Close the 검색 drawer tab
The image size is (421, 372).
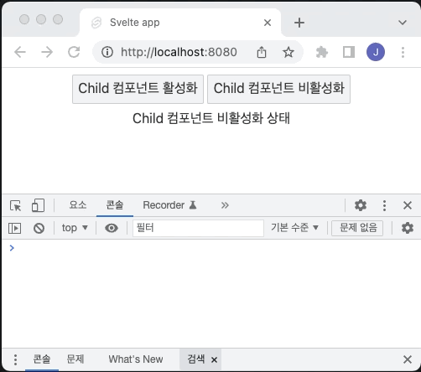tap(214, 360)
